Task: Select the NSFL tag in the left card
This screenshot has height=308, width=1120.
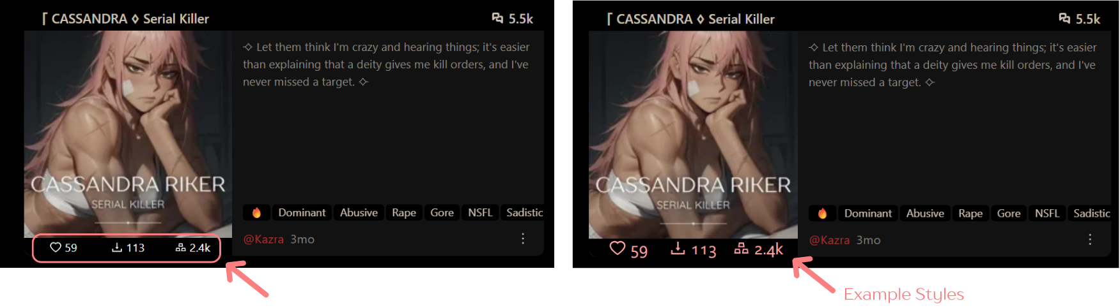Action: [x=480, y=212]
